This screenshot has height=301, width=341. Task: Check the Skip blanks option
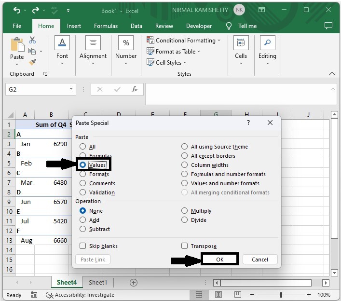click(83, 246)
